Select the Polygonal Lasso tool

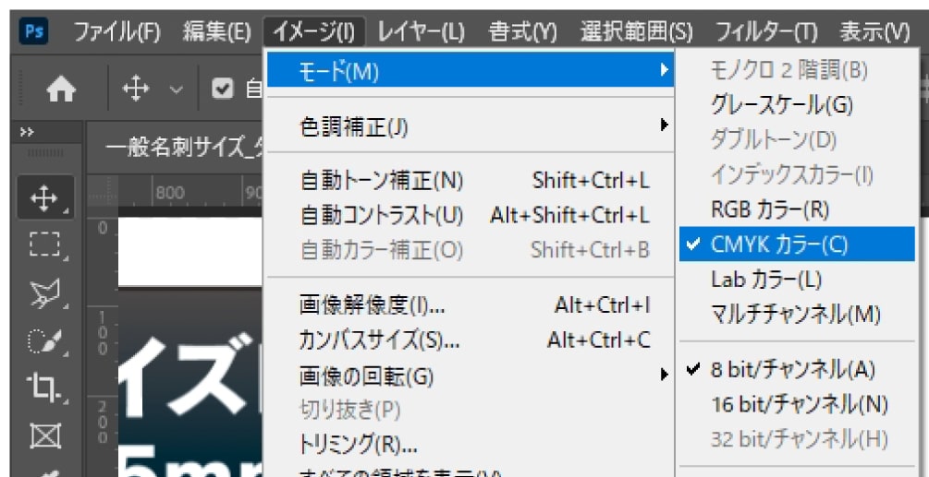tap(44, 293)
